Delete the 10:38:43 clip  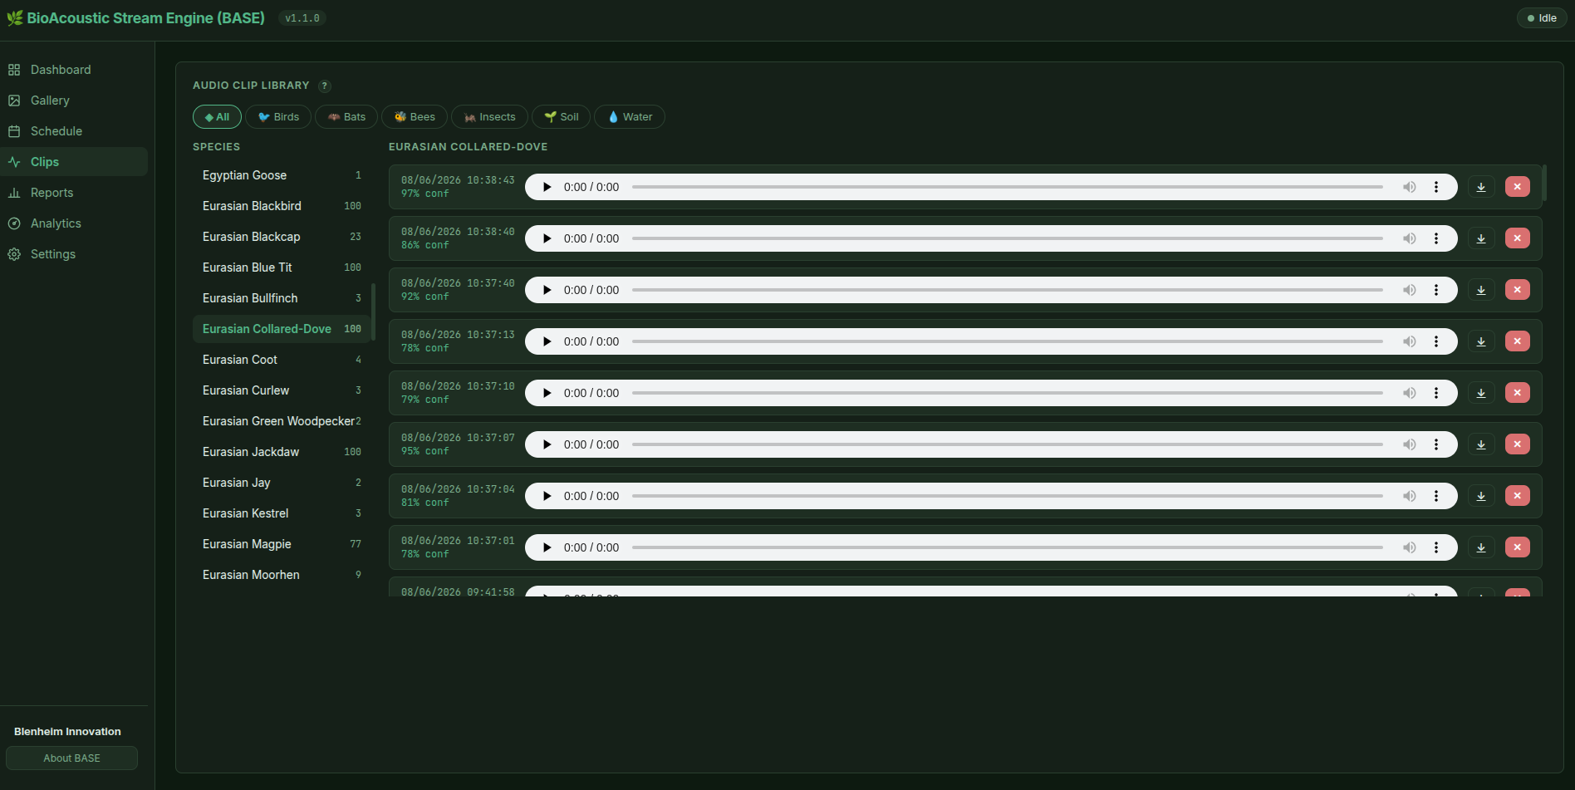(1518, 187)
